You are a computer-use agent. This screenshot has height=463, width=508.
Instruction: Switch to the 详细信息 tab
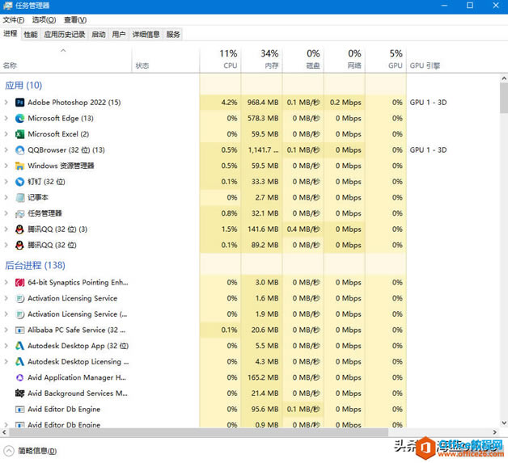tap(146, 35)
